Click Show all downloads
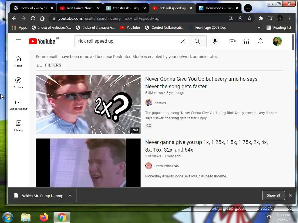Screen dimensions: 298x223 (x=273, y=195)
